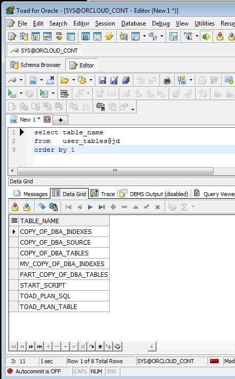Print the editor contents via printer icon
Viewport: 235px width, 379px height.
click(167, 80)
